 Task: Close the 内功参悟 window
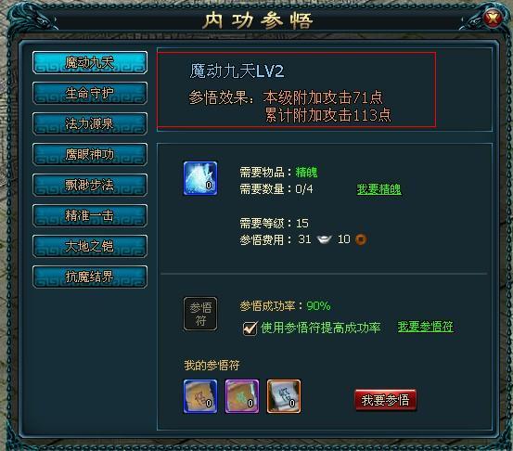click(493, 18)
